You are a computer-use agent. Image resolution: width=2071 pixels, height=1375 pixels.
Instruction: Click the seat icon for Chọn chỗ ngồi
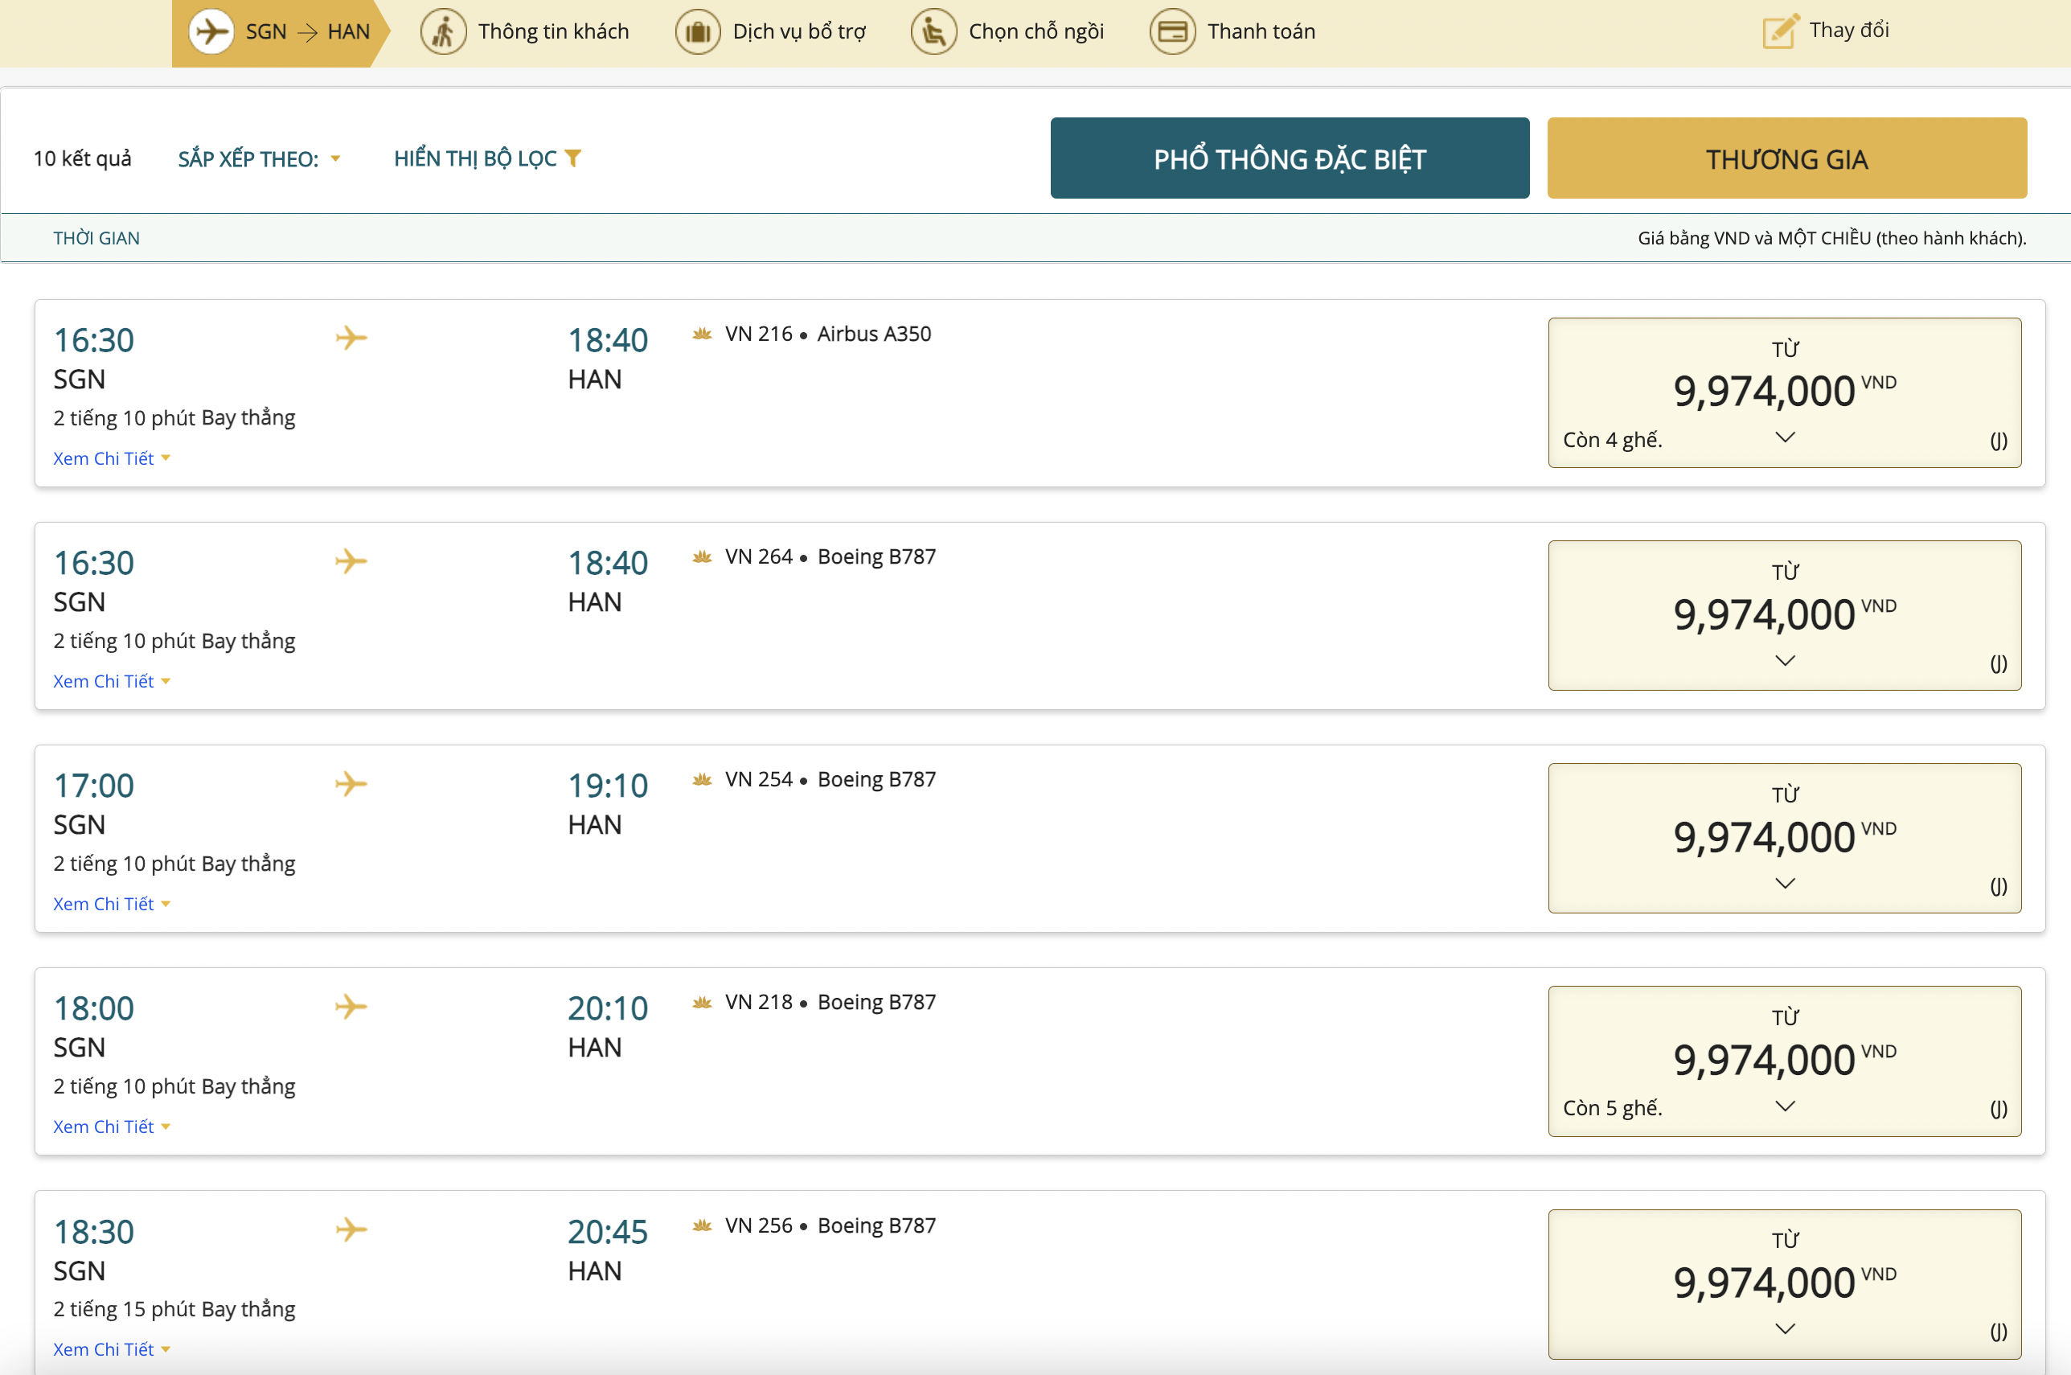933,32
